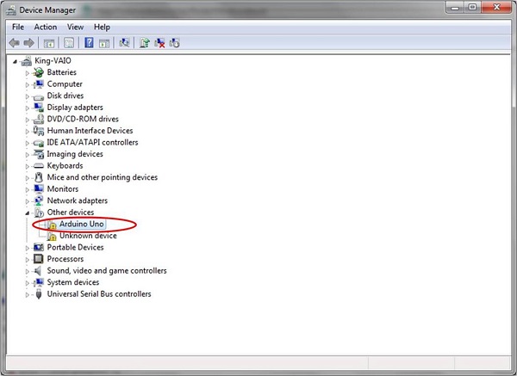517x376 pixels.
Task: Click Scan for hardware changes icon
Action: [124, 43]
